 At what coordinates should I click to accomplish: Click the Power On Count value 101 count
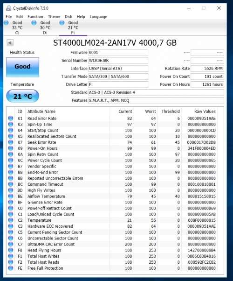click(x=207, y=77)
